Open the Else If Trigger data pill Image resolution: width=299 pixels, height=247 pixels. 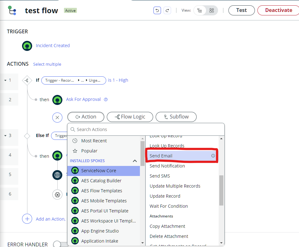tap(60, 136)
